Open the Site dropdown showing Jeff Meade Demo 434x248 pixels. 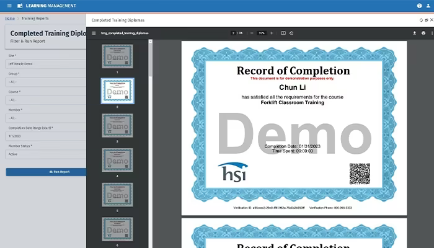(46, 64)
